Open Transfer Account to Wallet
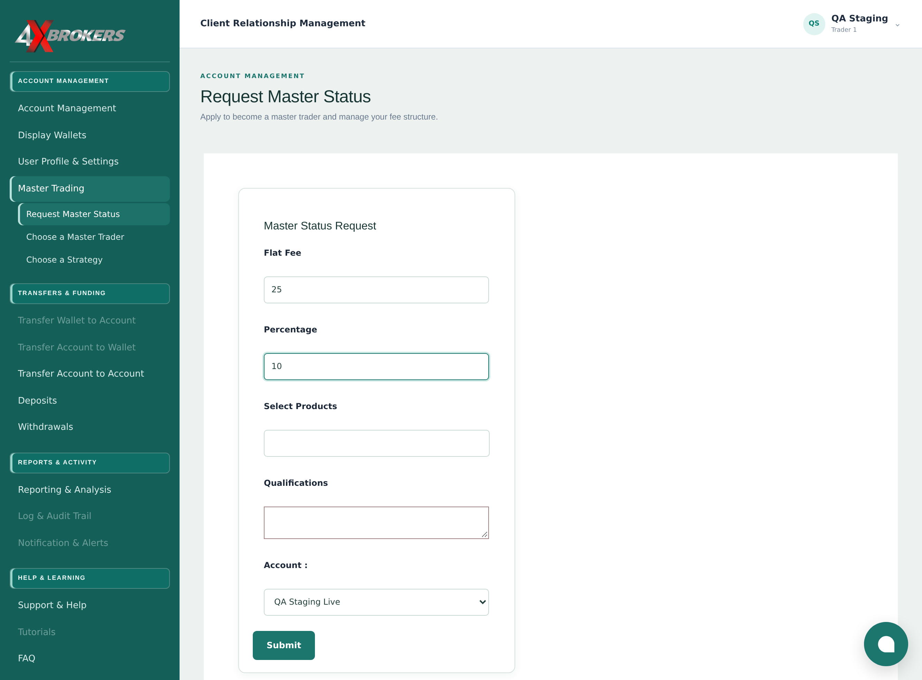This screenshot has height=680, width=922. click(77, 347)
